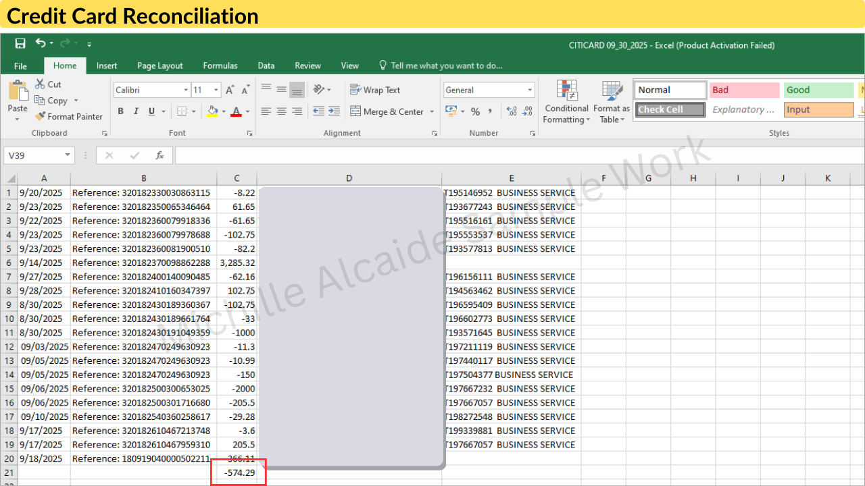The height and width of the screenshot is (486, 865).
Task: Expand the Paste options arrow
Action: click(18, 119)
